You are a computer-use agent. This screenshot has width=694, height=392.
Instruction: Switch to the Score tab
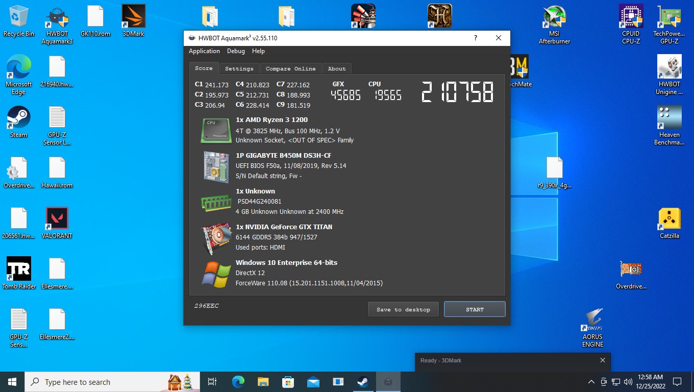pyautogui.click(x=204, y=68)
